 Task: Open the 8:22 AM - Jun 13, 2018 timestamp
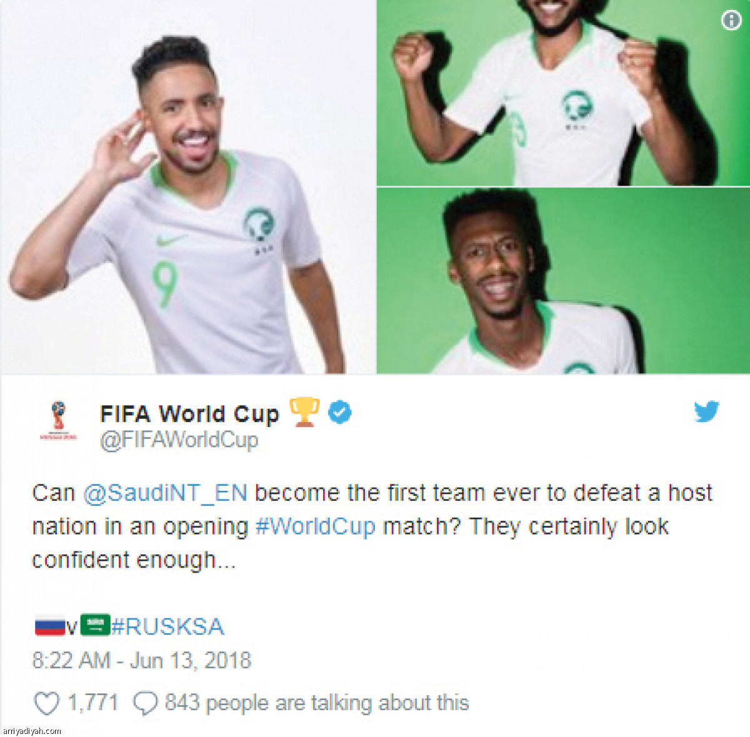(142, 661)
